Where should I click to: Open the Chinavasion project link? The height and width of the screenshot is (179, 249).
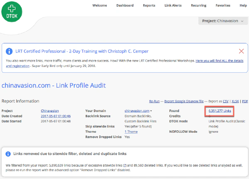[x=50, y=111]
